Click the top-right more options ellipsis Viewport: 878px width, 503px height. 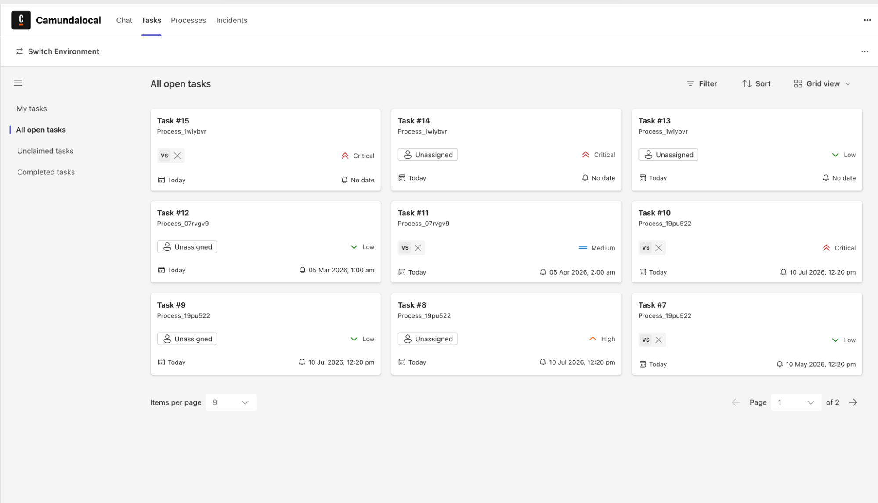(867, 20)
